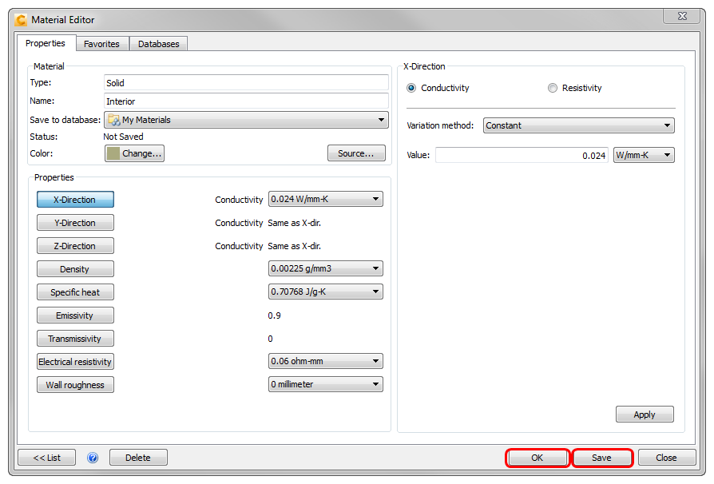Click the Material Editor titlebar icon
Image resolution: width=714 pixels, height=484 pixels.
tap(20, 19)
